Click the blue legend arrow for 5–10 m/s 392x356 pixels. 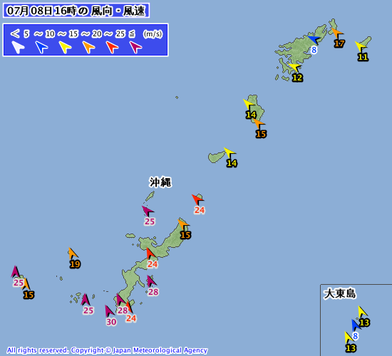click(41, 47)
